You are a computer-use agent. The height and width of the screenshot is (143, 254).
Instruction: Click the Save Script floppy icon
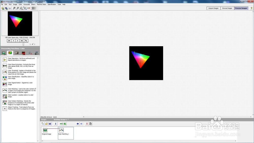pos(50,124)
